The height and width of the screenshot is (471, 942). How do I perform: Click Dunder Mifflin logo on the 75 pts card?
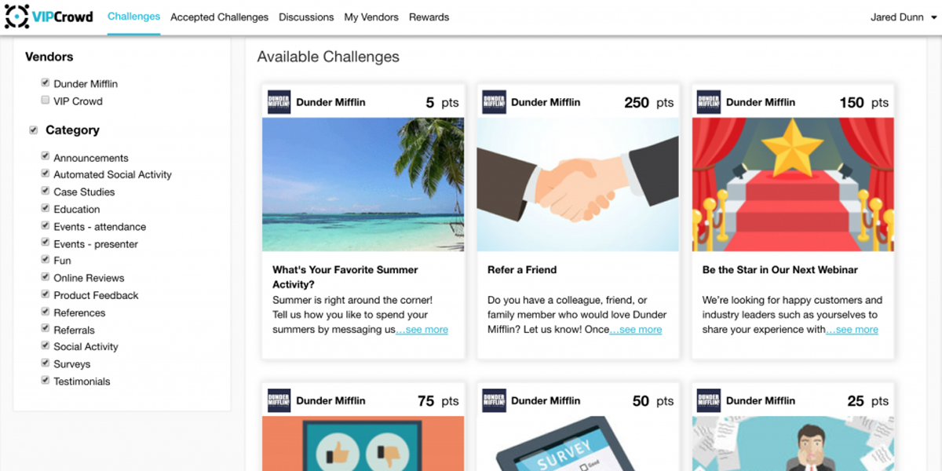(x=279, y=400)
